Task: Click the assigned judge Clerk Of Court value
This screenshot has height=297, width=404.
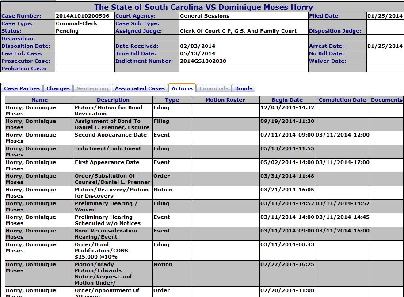Action: tap(238, 31)
